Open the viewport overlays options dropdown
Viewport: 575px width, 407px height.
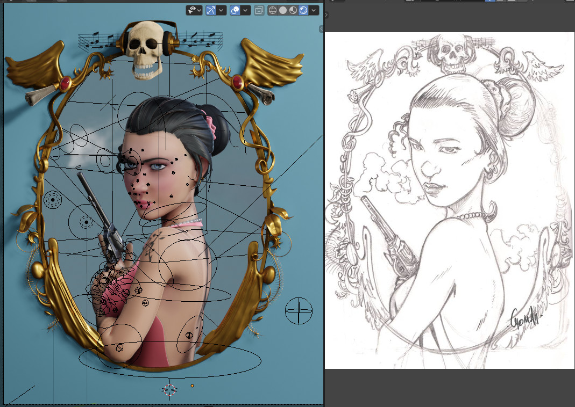245,10
